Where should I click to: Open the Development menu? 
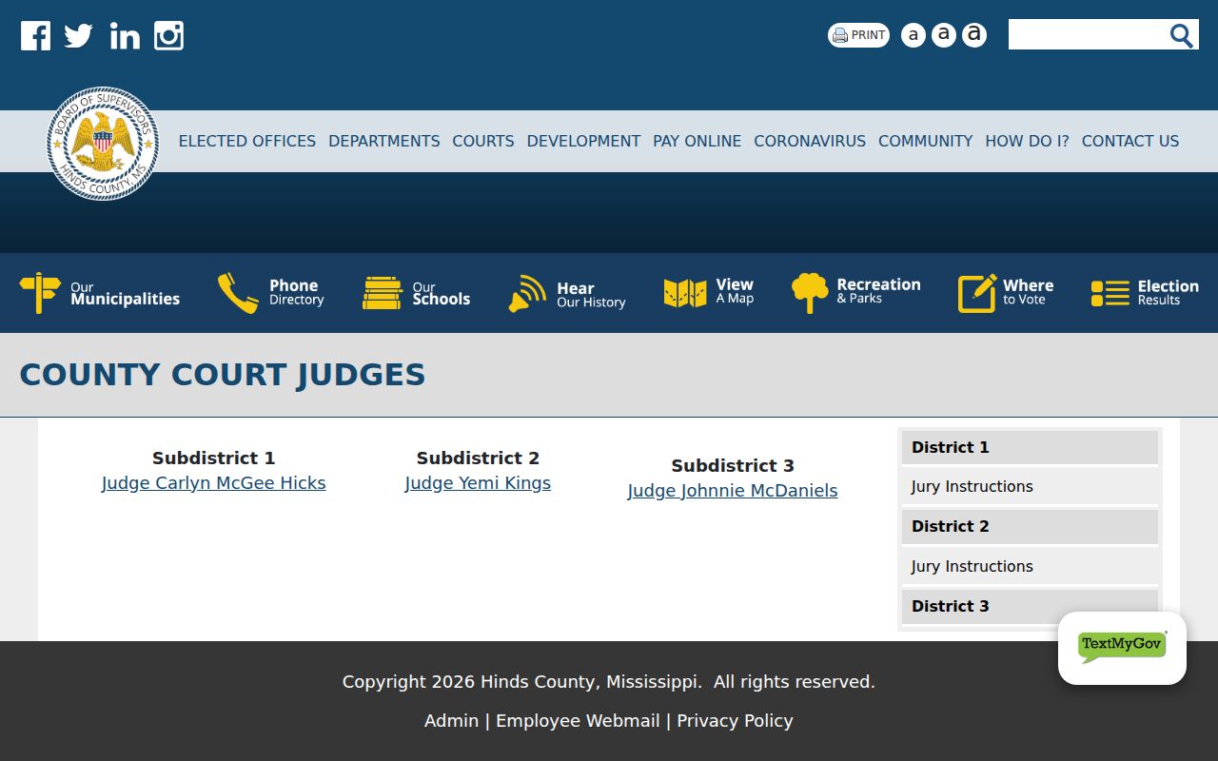point(583,141)
